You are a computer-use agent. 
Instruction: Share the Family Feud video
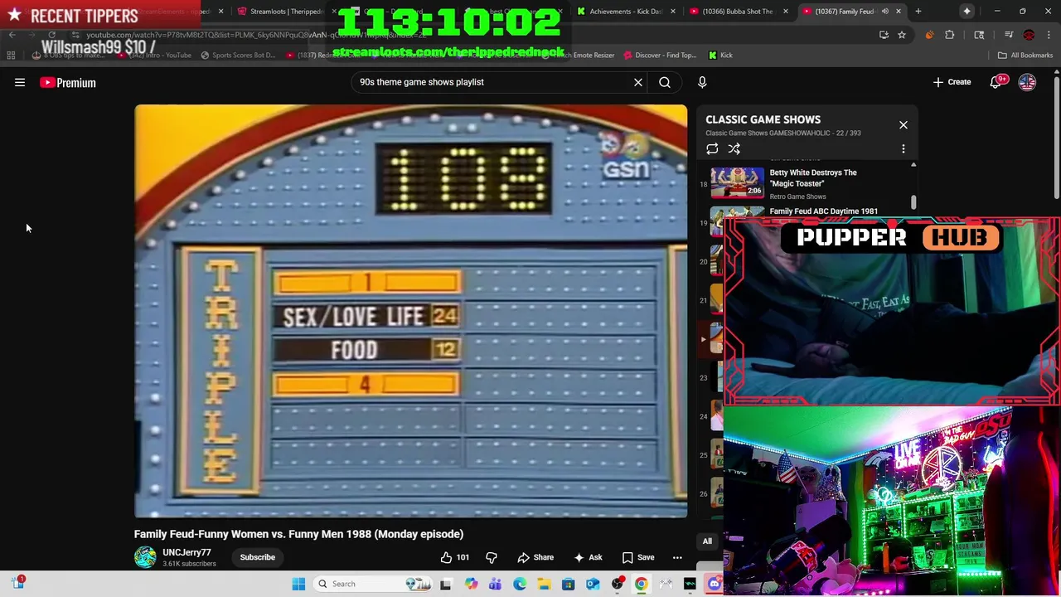click(x=535, y=557)
